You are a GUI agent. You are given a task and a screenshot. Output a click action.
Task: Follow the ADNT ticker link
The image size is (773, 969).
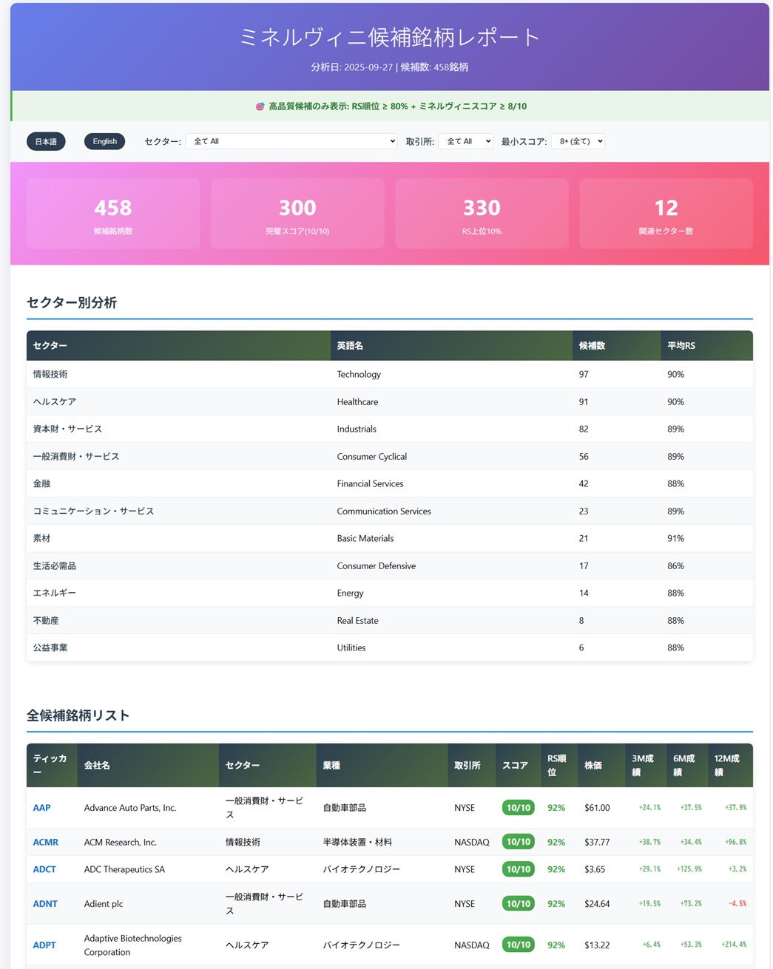(x=45, y=904)
